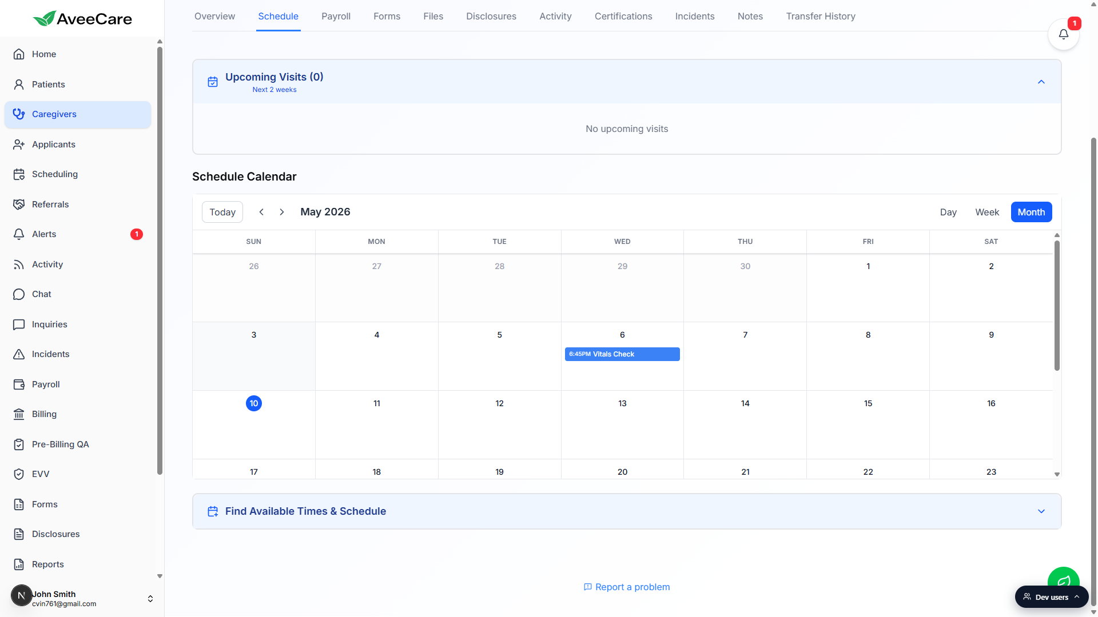The height and width of the screenshot is (617, 1098).
Task: Expand the Dev users menu
Action: (x=1052, y=597)
